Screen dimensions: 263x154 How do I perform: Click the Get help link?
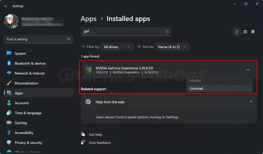click(95, 135)
